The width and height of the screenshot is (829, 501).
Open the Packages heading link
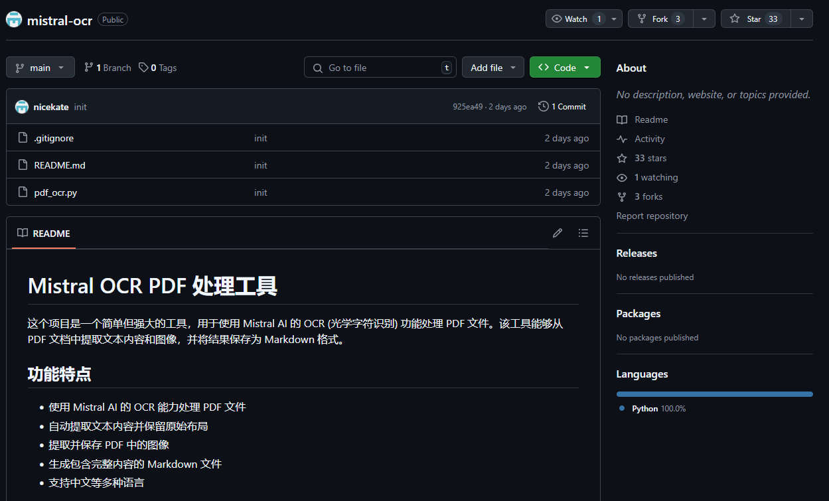[x=639, y=313]
